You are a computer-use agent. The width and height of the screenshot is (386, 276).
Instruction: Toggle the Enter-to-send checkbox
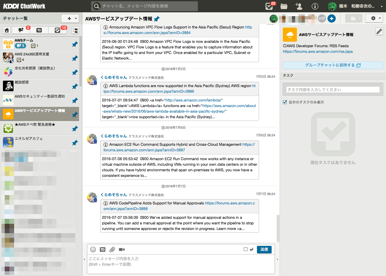pyautogui.click(x=246, y=249)
